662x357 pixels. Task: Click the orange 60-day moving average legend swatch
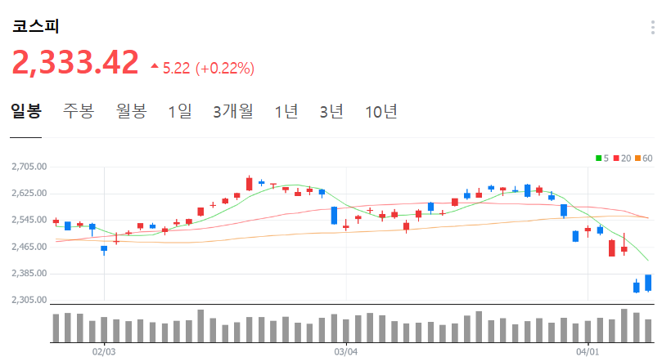(x=638, y=158)
